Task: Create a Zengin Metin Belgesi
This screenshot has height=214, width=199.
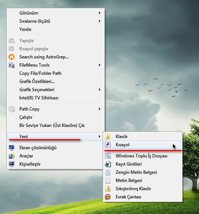Action: [x=143, y=172]
